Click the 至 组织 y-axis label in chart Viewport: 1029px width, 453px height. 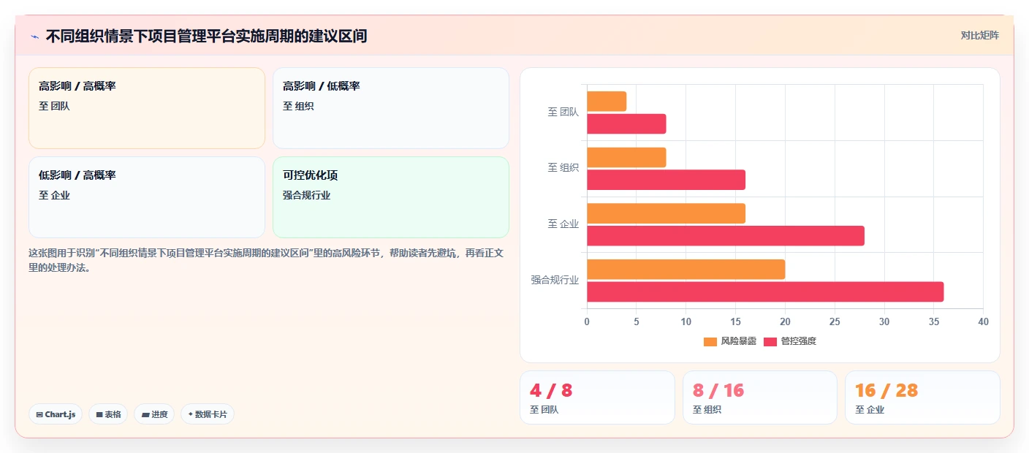click(x=563, y=168)
